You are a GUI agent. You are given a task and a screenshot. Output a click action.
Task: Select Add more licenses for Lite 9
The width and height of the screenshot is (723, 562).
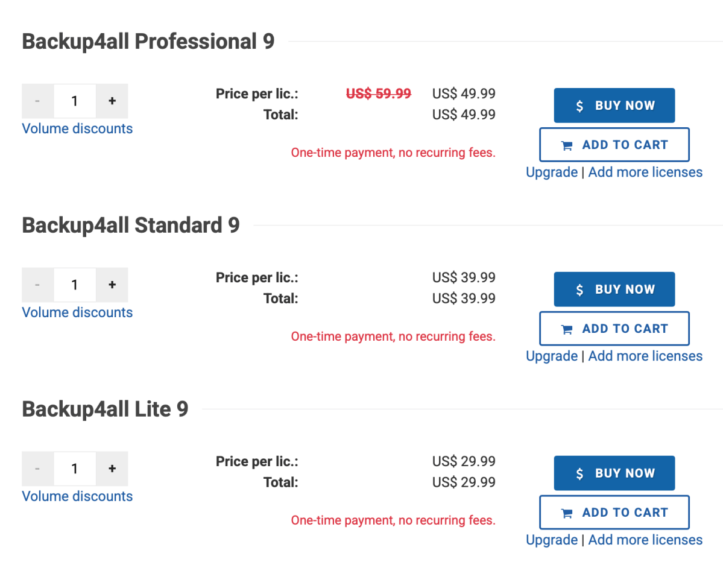[x=645, y=540]
